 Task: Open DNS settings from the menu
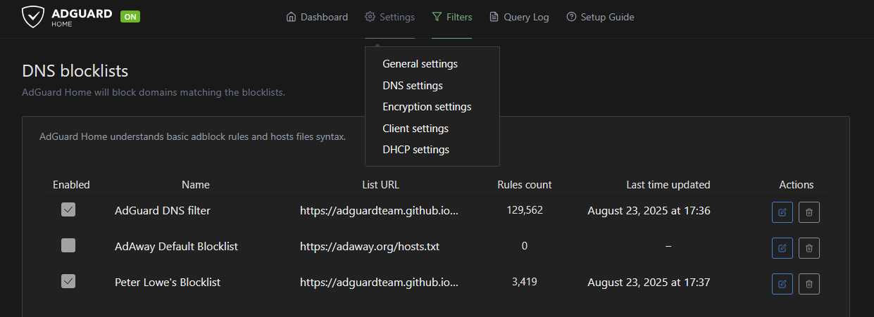(x=413, y=86)
